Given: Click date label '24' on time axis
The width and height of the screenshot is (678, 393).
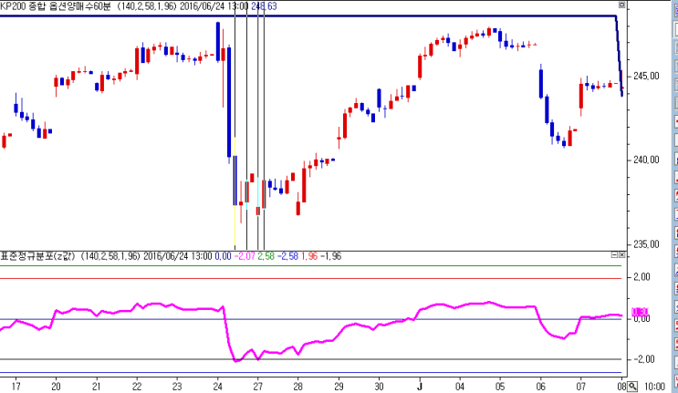Looking at the screenshot, I should [217, 386].
